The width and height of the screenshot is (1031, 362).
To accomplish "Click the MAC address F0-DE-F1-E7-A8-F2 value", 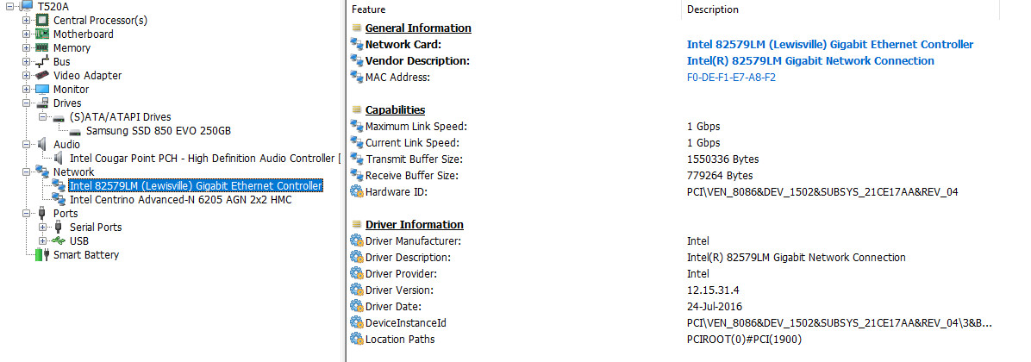I will tap(731, 78).
